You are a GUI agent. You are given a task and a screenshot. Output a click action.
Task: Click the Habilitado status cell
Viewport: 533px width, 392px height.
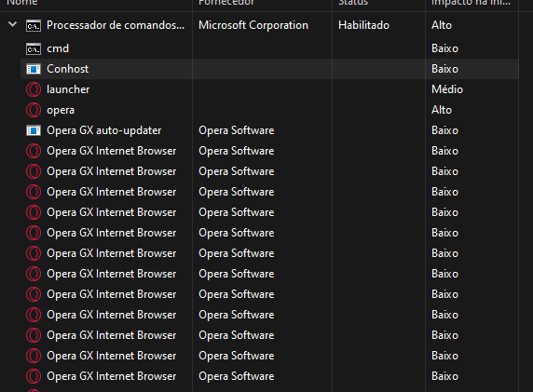click(363, 25)
